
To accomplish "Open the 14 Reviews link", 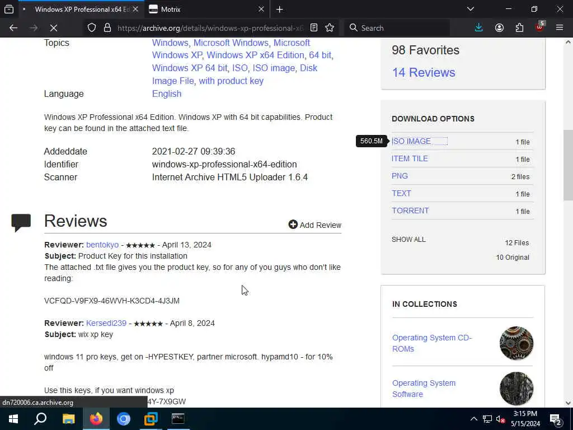I will [x=424, y=72].
